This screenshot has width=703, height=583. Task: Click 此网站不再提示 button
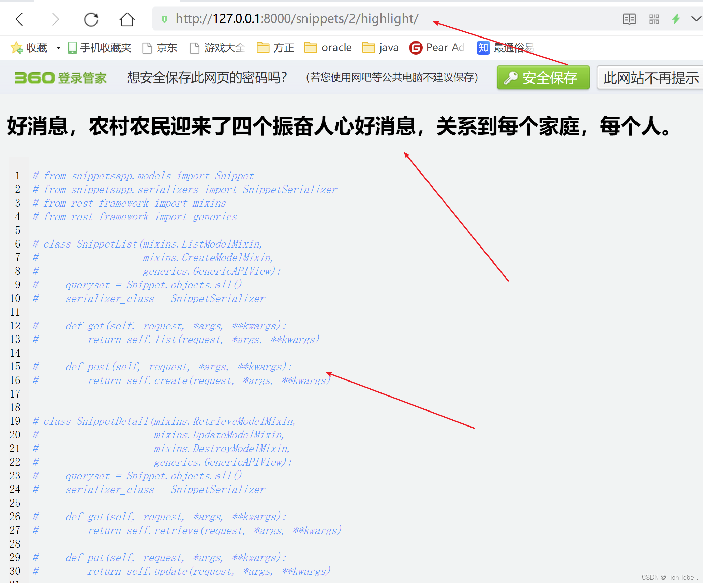pyautogui.click(x=650, y=78)
